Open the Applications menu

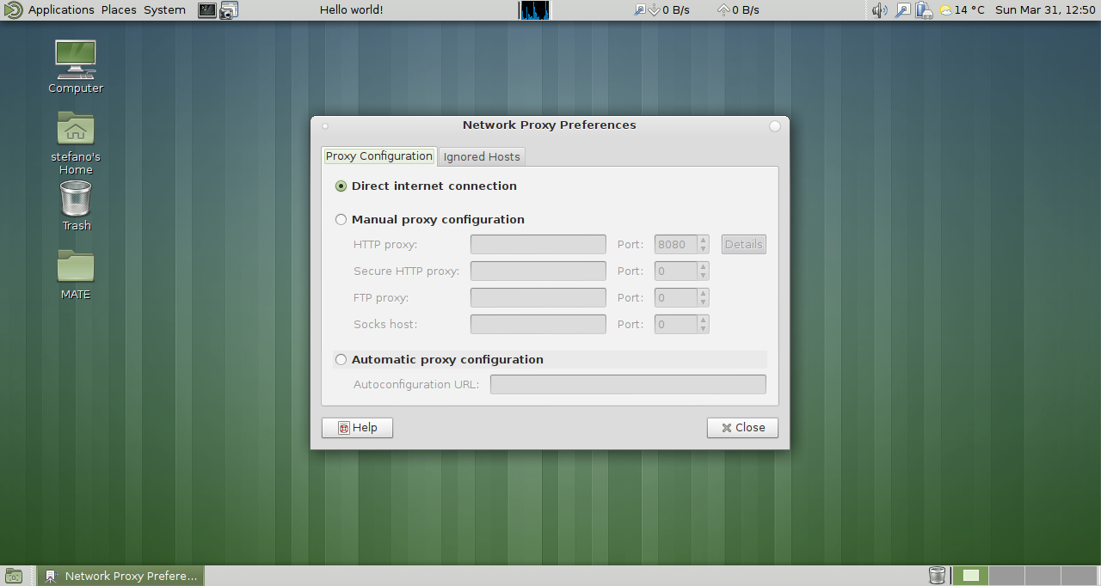pyautogui.click(x=61, y=10)
